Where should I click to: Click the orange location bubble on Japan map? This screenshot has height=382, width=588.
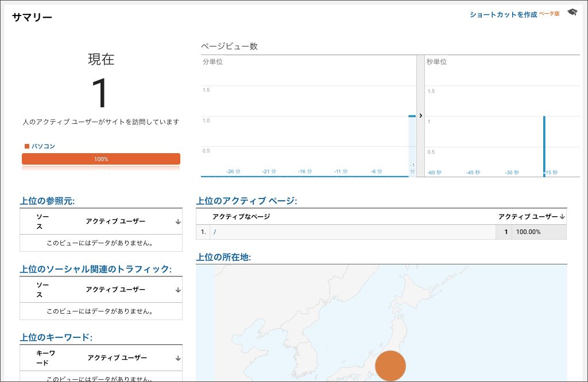click(x=390, y=365)
